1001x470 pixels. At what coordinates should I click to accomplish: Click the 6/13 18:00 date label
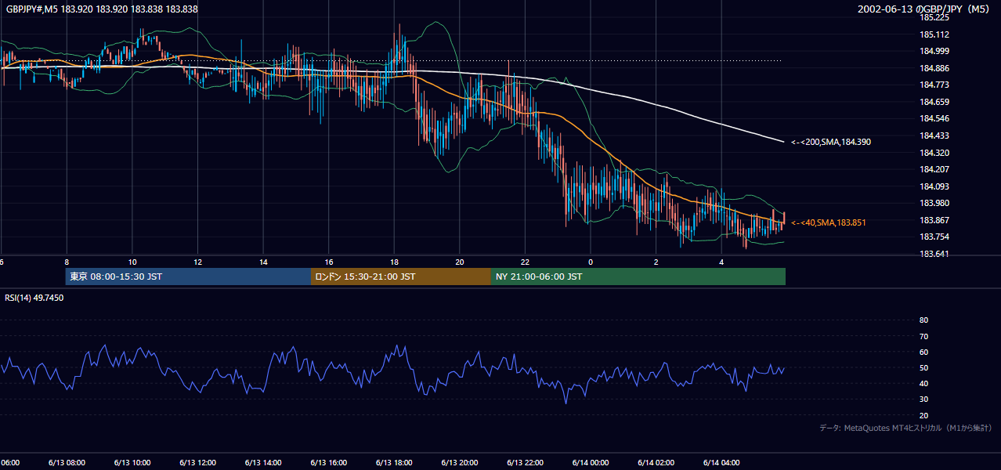pos(394,462)
